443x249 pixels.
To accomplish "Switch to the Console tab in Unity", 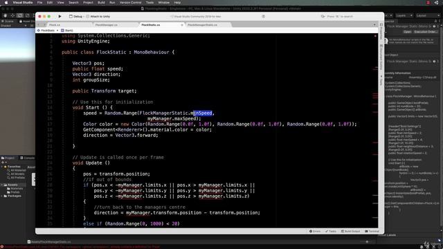I will tap(27, 158).
